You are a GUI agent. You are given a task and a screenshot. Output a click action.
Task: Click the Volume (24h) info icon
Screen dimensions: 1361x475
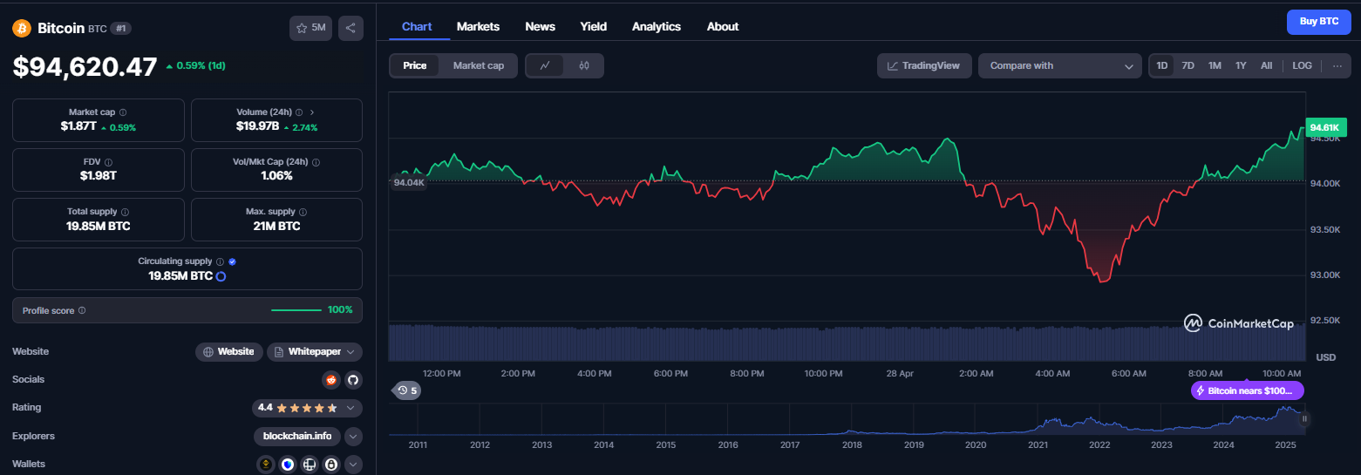tap(299, 112)
